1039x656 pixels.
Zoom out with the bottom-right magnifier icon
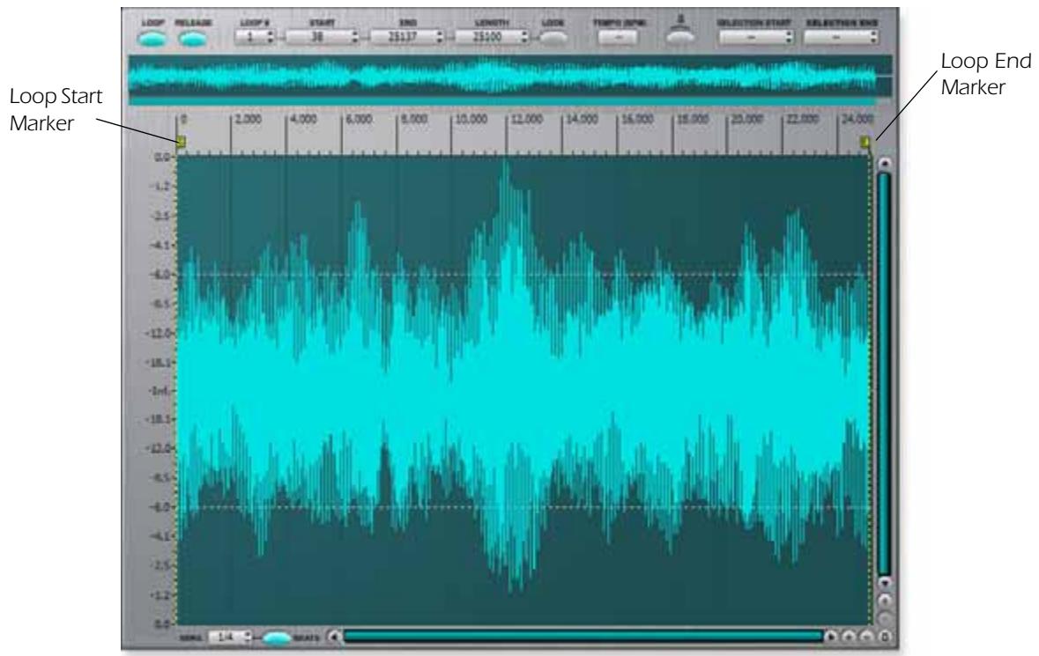(867, 635)
